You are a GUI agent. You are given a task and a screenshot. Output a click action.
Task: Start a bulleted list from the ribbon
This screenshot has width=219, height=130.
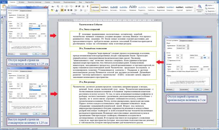click(x=62, y=7)
